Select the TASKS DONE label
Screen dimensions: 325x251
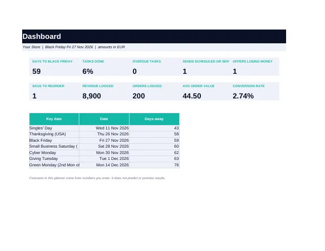click(93, 62)
